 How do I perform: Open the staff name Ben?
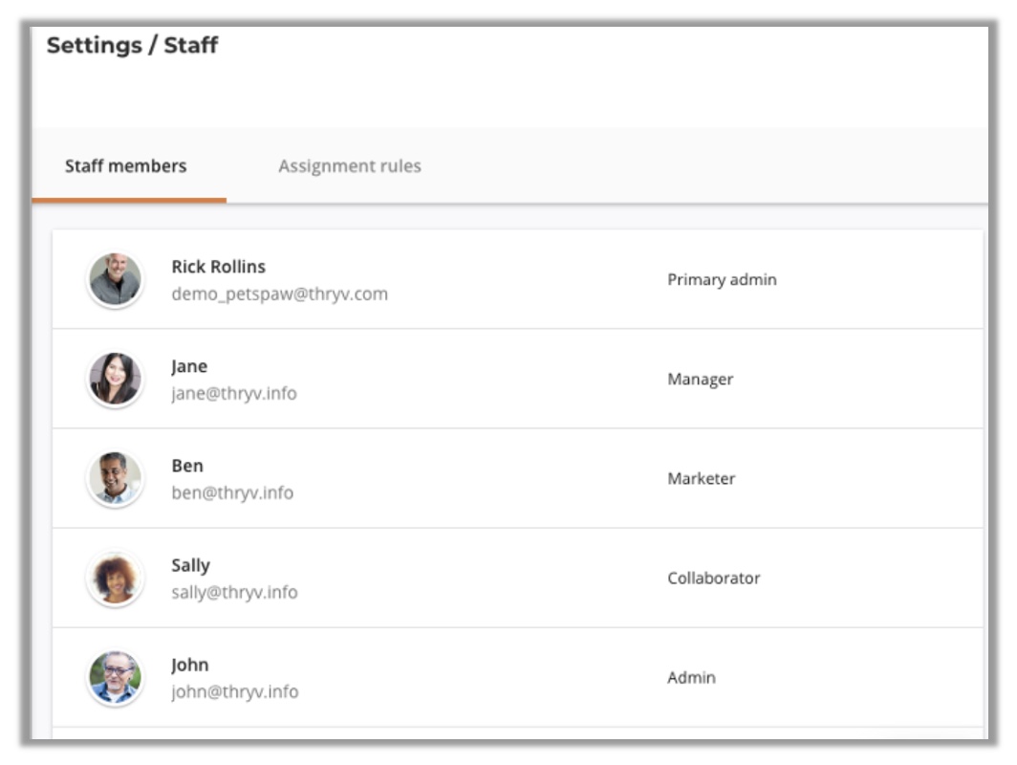(x=187, y=466)
